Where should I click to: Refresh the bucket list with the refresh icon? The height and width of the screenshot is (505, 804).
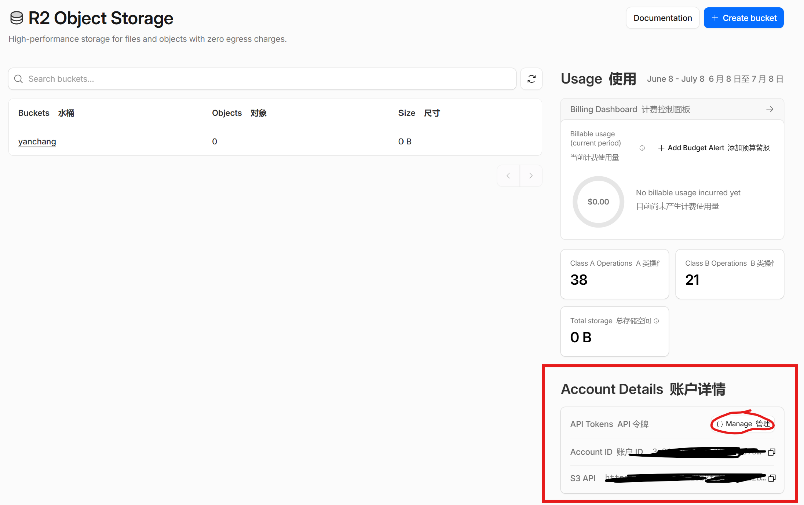pyautogui.click(x=531, y=79)
